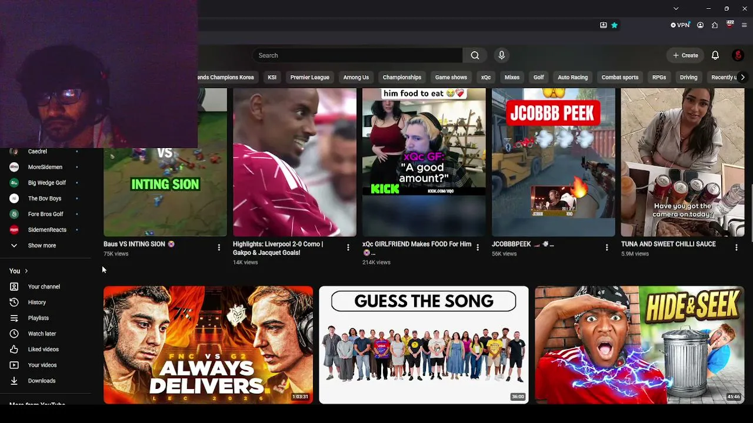Viewport: 753px width, 423px height.
Task: Click the Your videos play icon
Action: pos(14,365)
